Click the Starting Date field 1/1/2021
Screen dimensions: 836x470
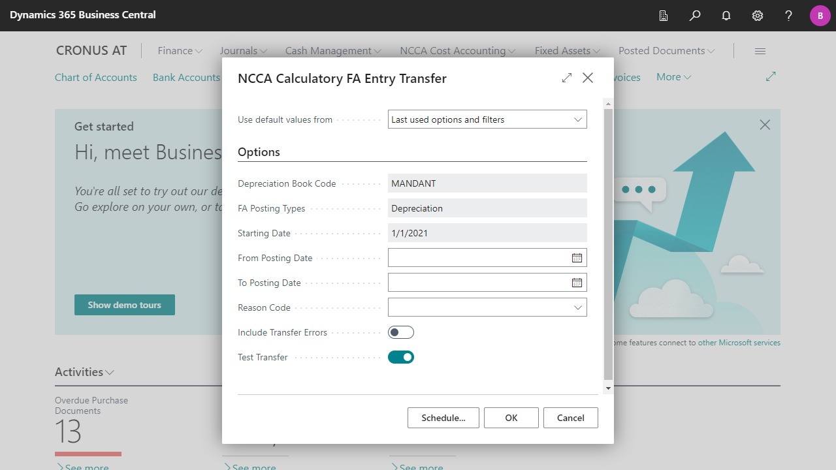pos(487,233)
